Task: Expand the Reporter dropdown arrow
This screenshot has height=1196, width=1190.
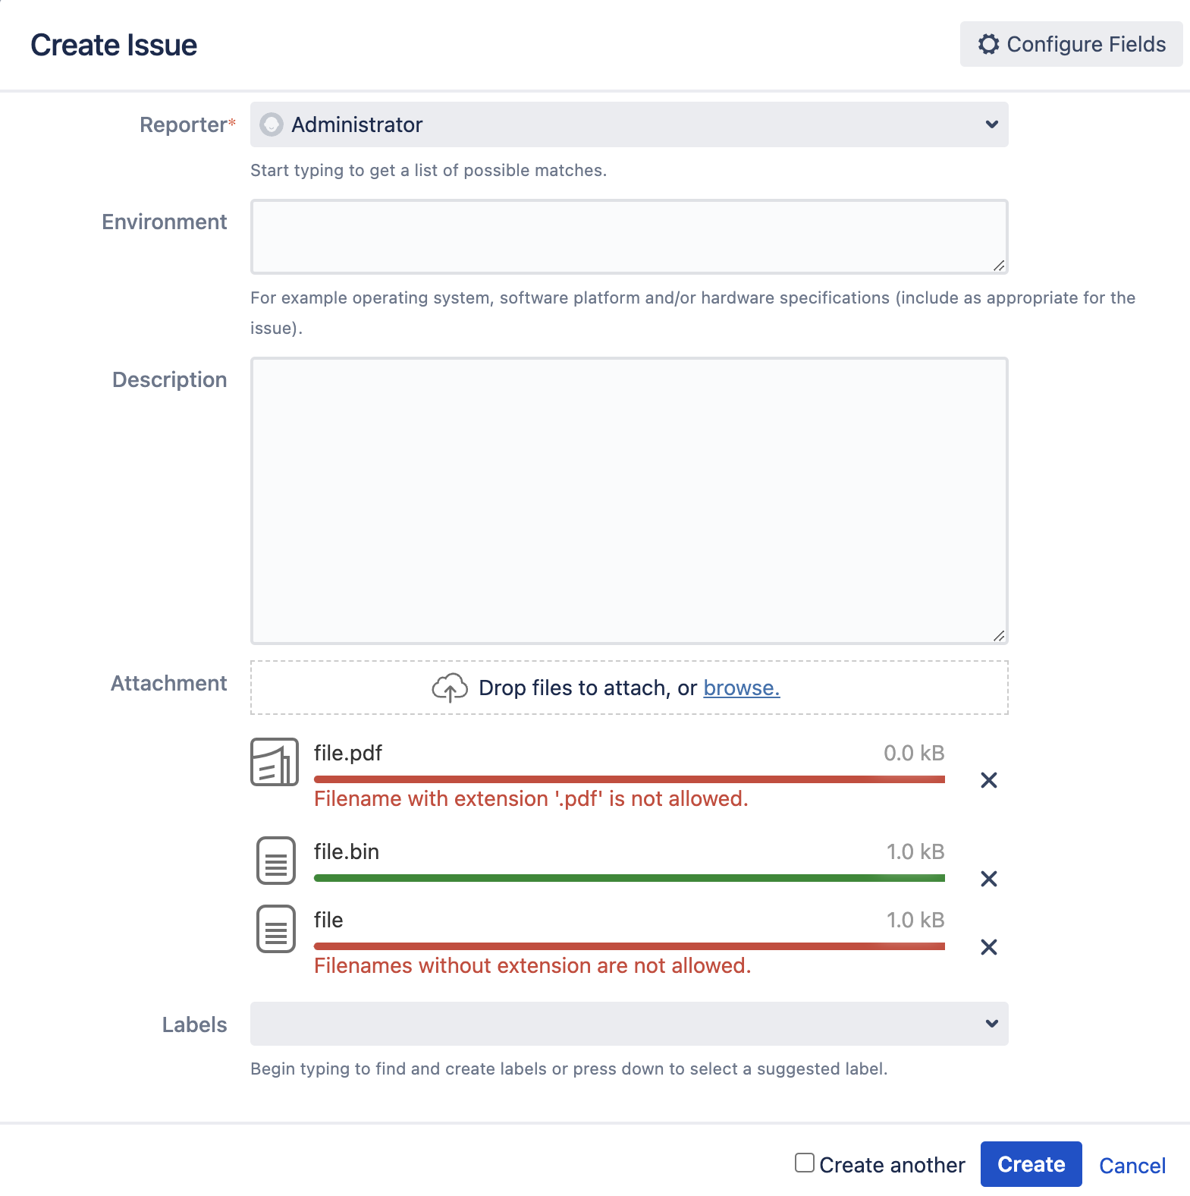Action: tap(991, 124)
